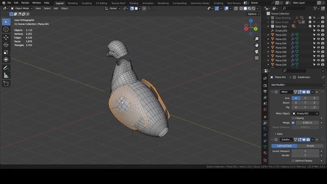Switch to the Sculpting workspace tab

click(86, 3)
